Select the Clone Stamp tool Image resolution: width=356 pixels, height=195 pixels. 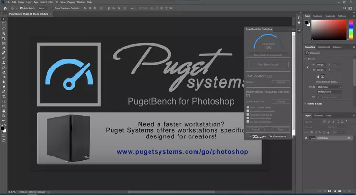(4, 63)
